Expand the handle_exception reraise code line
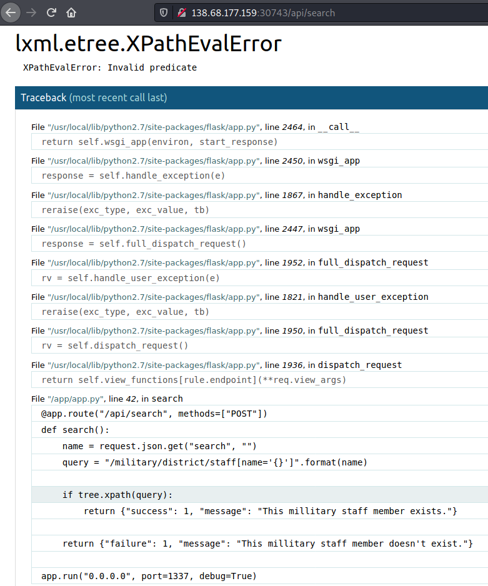 260,210
